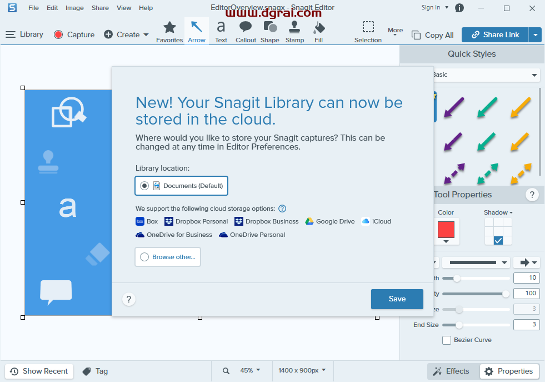Click help icon beside cloud storage options
Image resolution: width=545 pixels, height=382 pixels.
point(282,209)
